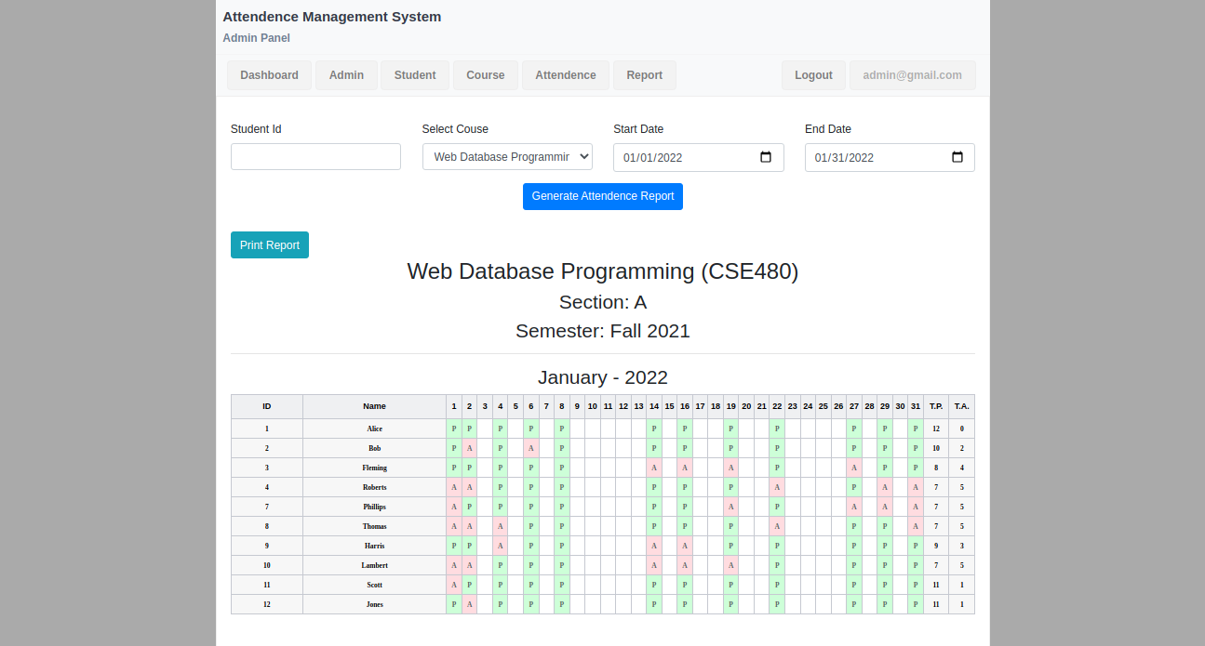
Task: Go to the Admin menu item
Action: [346, 75]
